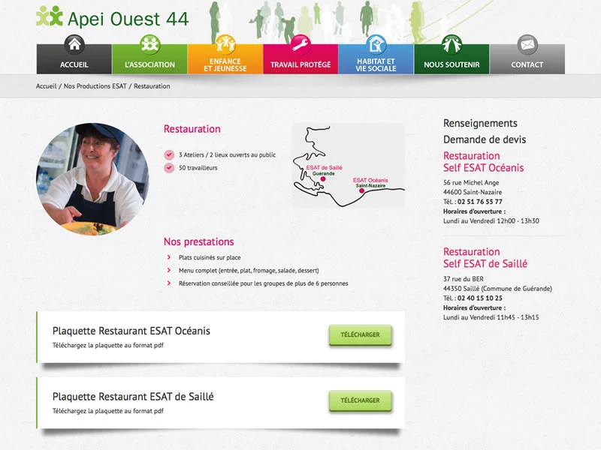Click the arrow bullet next to Plats cuisinés

pyautogui.click(x=168, y=257)
